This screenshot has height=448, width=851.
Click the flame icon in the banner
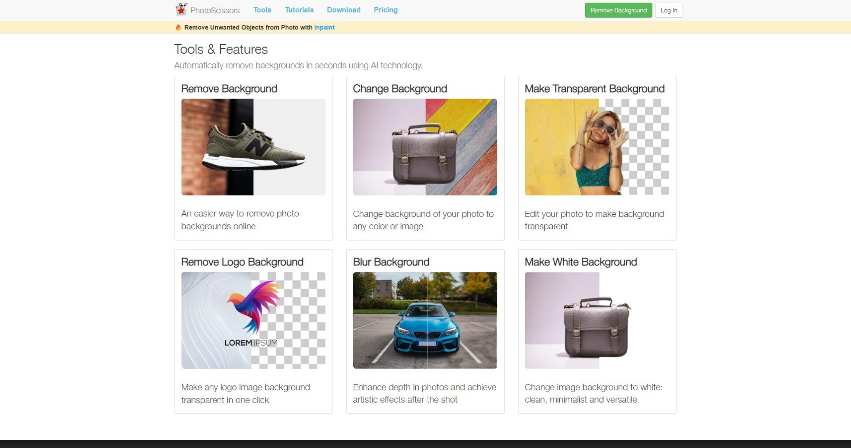coord(178,28)
